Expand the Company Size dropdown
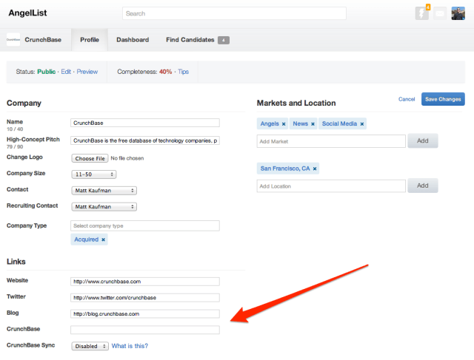474x360 pixels. (94, 174)
